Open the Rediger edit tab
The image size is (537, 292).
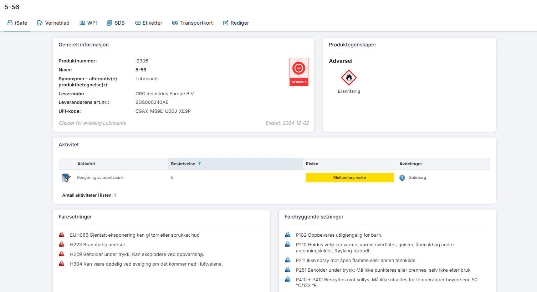[x=236, y=23]
